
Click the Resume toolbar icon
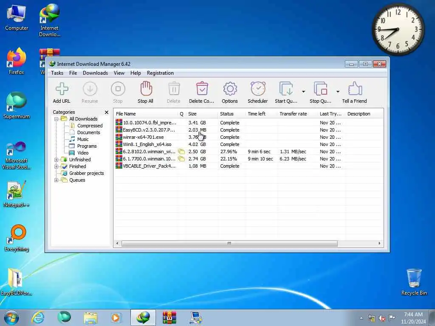(90, 89)
